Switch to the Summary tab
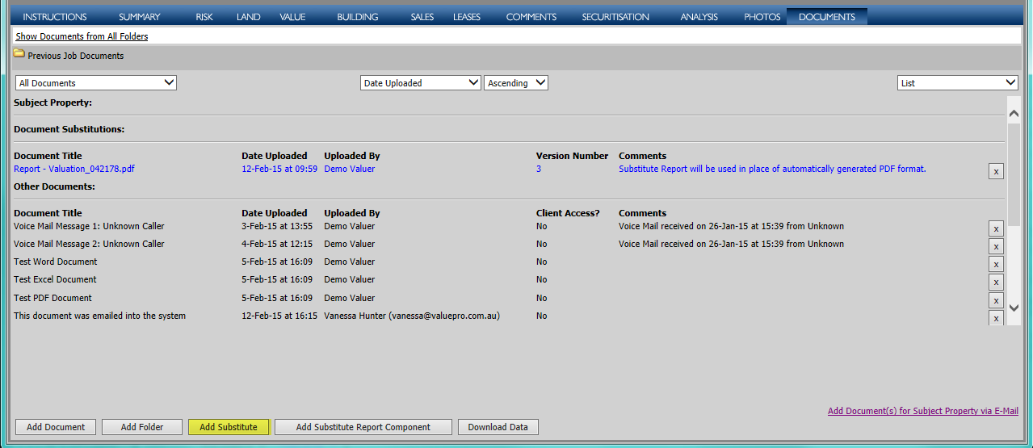1033x448 pixels. [x=140, y=17]
